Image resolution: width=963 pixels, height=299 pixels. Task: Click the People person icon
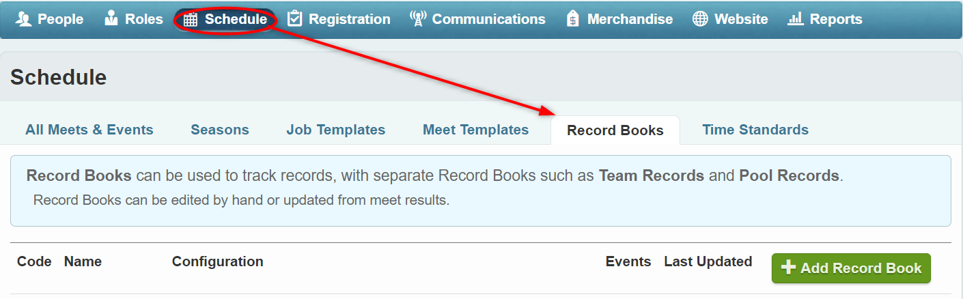pyautogui.click(x=24, y=19)
